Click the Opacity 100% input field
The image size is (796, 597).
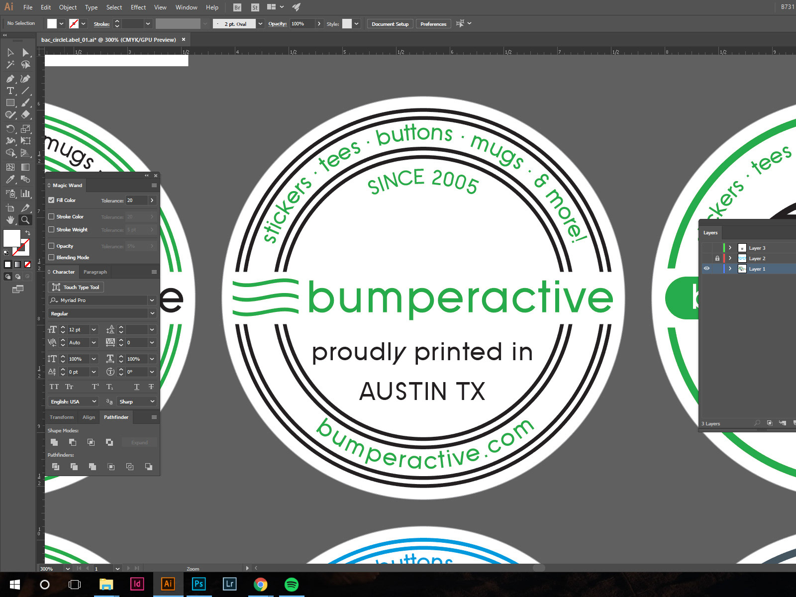pyautogui.click(x=302, y=24)
